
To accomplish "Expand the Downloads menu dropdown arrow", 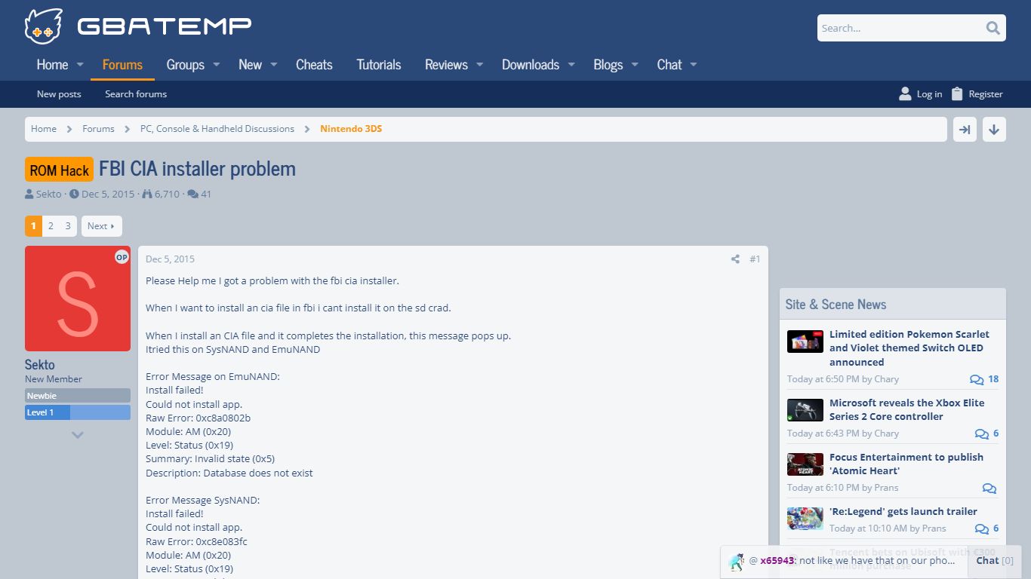I will [571, 65].
